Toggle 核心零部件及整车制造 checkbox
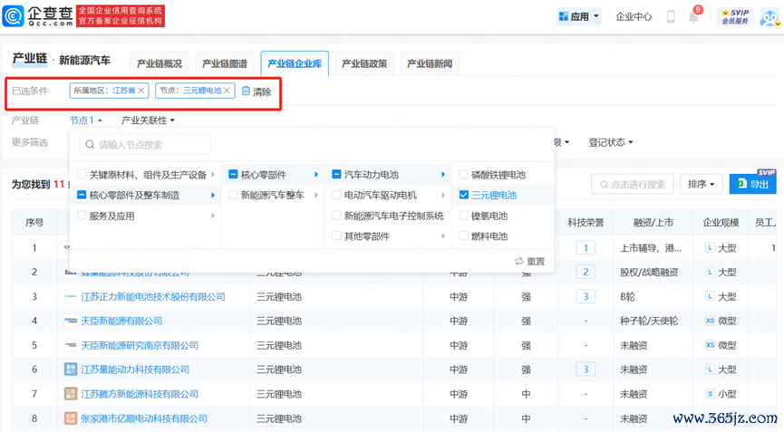The image size is (784, 432). click(x=82, y=195)
